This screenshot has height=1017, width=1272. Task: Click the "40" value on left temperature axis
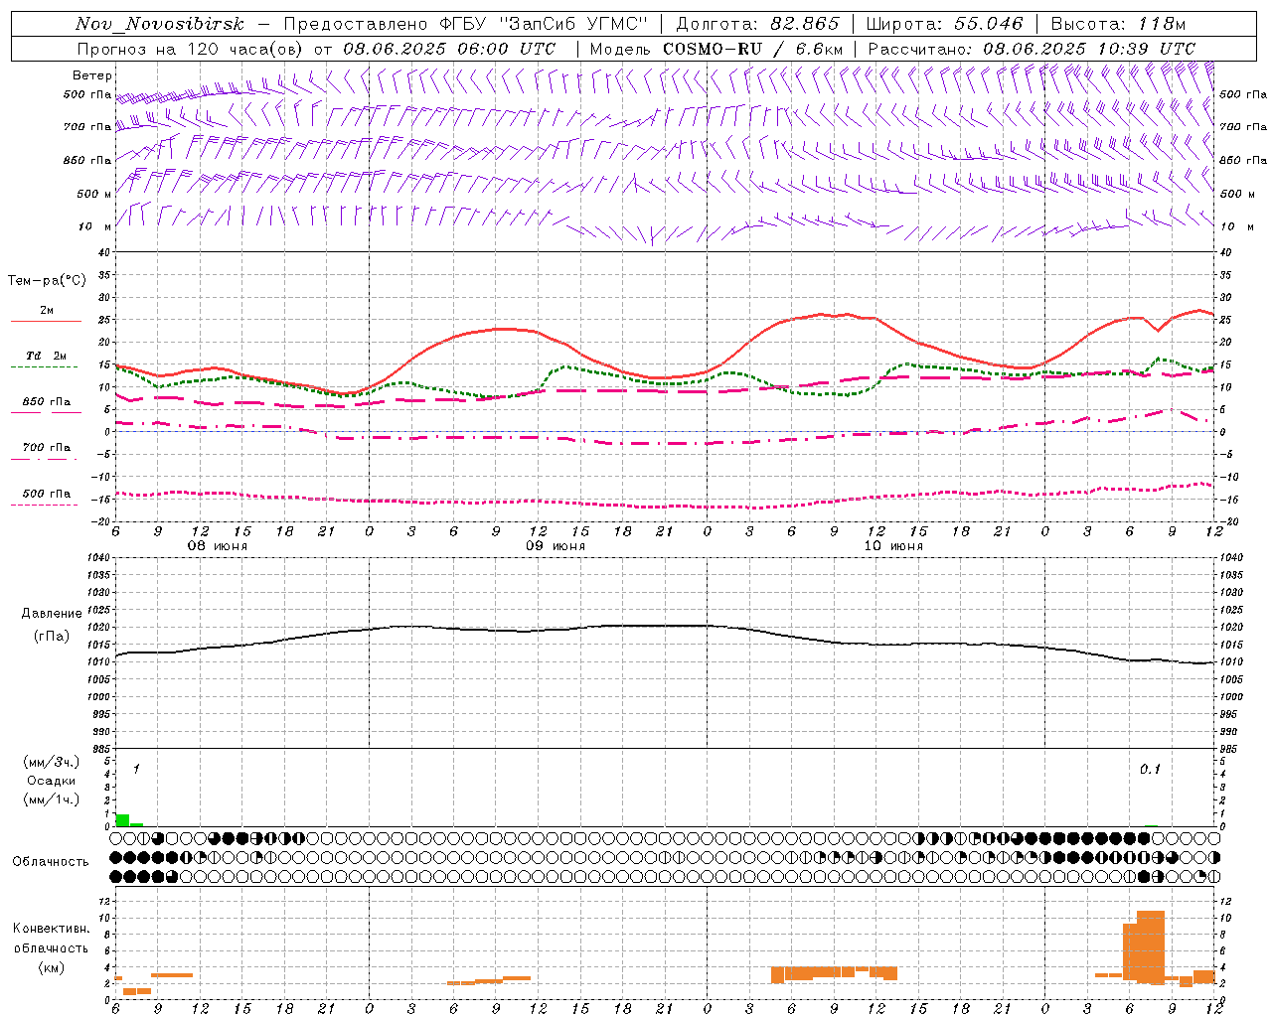[105, 252]
